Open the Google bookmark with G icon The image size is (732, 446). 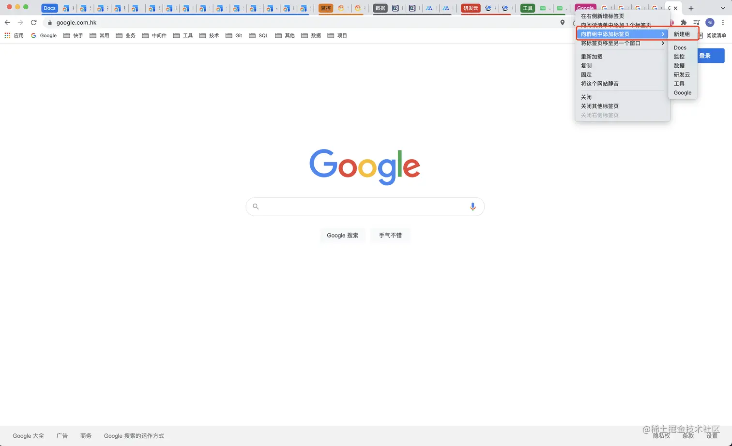(44, 35)
